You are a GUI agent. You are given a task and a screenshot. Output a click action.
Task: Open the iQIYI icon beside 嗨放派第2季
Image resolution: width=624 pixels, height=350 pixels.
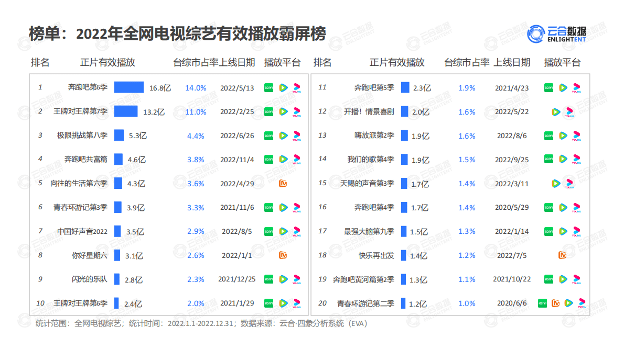click(548, 136)
